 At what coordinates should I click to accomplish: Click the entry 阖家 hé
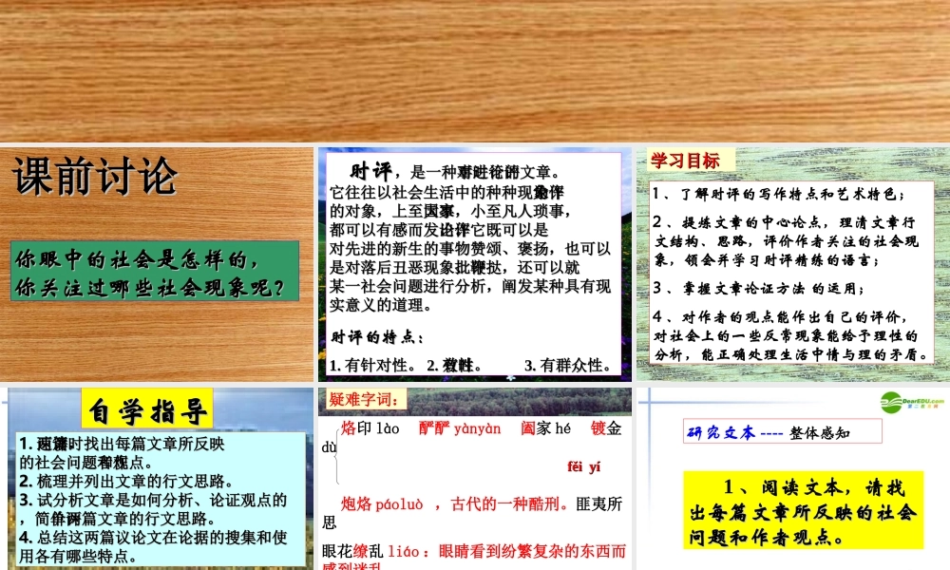[546, 428]
